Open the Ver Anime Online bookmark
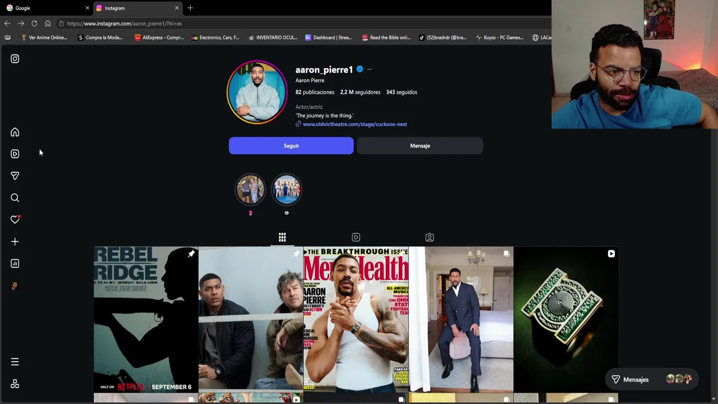The height and width of the screenshot is (404, 718). tap(44, 38)
